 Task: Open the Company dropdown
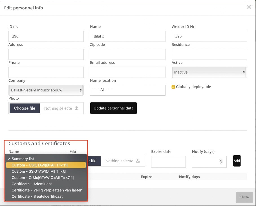click(46, 90)
